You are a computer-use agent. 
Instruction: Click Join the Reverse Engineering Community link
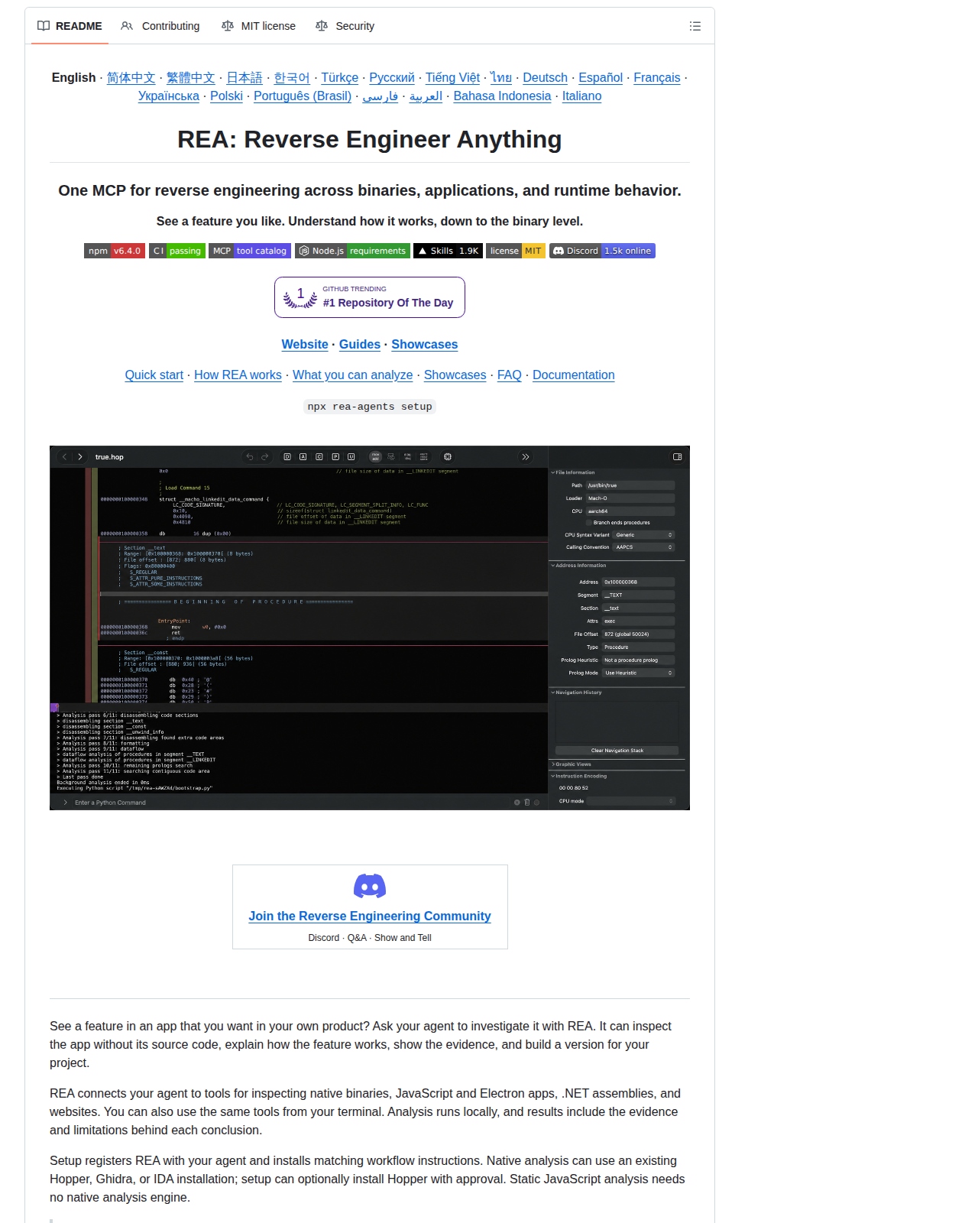(370, 916)
